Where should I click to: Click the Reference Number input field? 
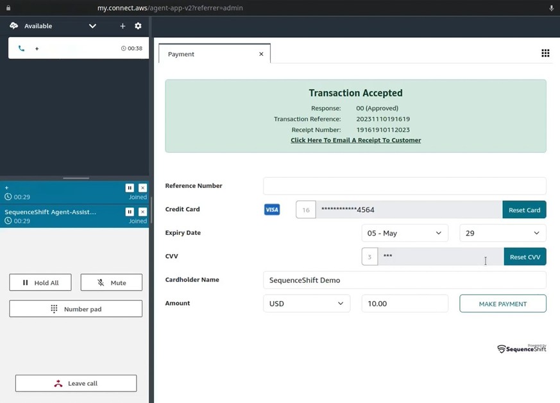point(404,186)
